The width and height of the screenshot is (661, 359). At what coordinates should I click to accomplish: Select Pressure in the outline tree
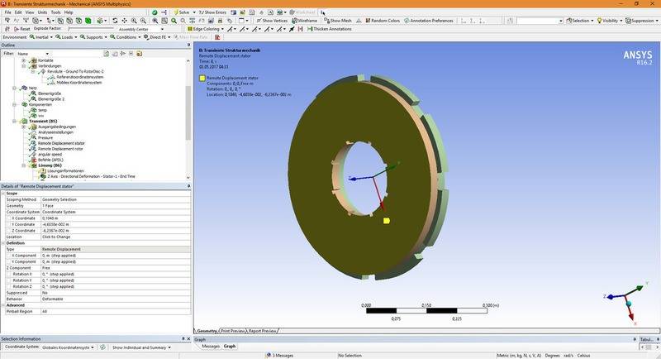[x=45, y=137]
